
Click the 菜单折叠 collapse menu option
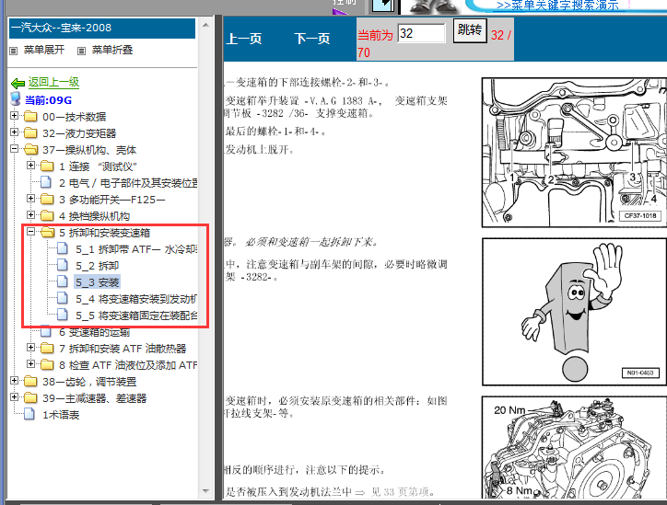click(112, 50)
